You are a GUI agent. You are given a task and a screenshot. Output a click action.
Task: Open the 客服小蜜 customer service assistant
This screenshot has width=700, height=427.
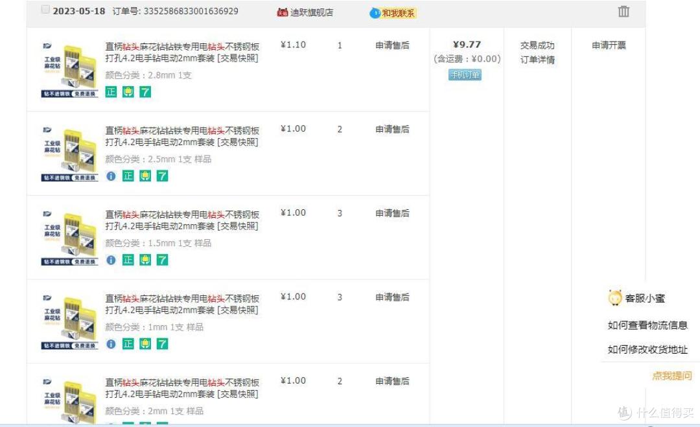(637, 297)
